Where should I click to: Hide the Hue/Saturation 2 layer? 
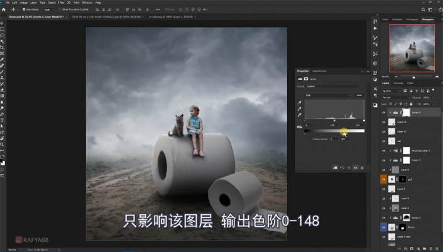(x=384, y=151)
